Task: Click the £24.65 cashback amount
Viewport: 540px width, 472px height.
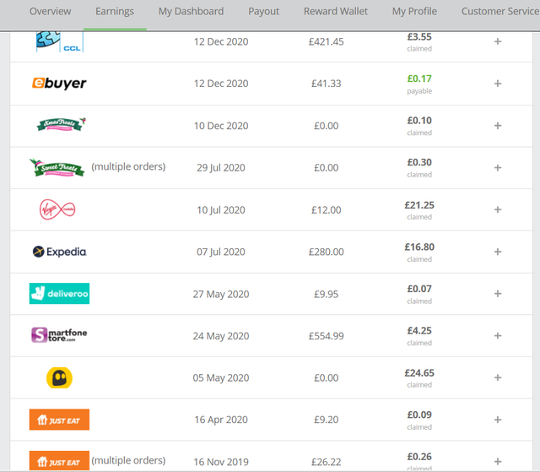Action: tap(419, 373)
